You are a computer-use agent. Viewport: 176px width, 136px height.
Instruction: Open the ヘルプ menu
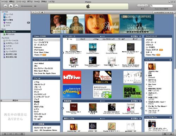51,1
